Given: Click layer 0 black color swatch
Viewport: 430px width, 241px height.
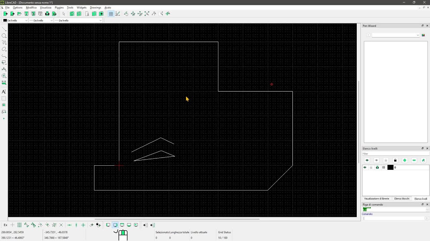Looking at the screenshot, I should click(x=390, y=167).
